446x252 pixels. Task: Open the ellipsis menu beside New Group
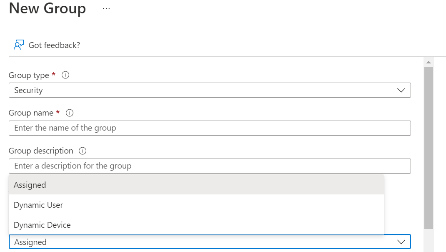(106, 8)
